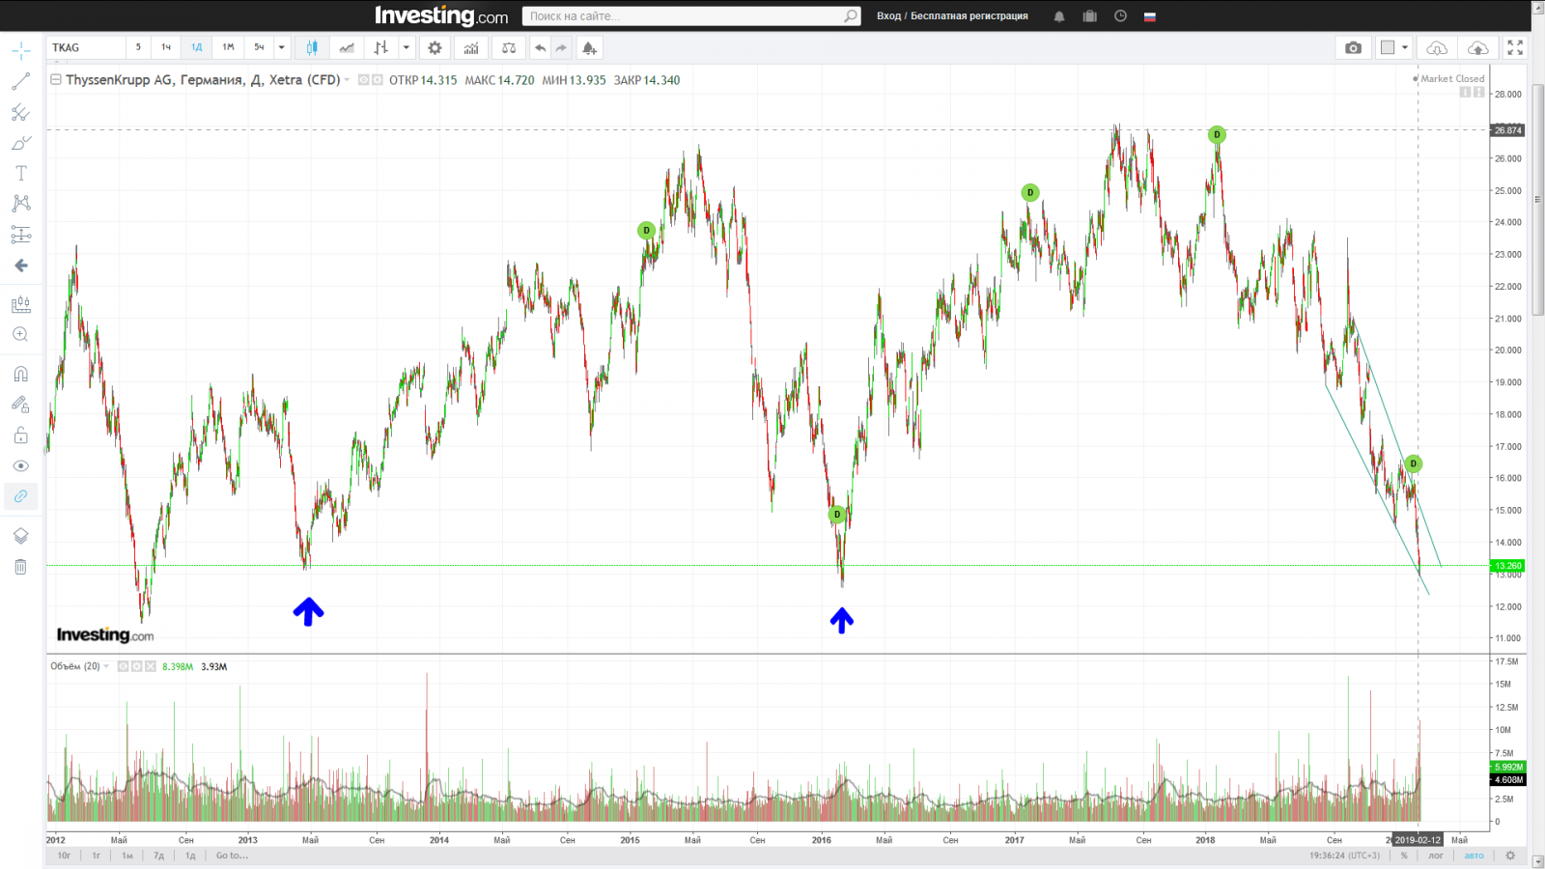Toggle magnet mode in left sidebar
Screen dimensions: 1545x869
pyautogui.click(x=20, y=374)
